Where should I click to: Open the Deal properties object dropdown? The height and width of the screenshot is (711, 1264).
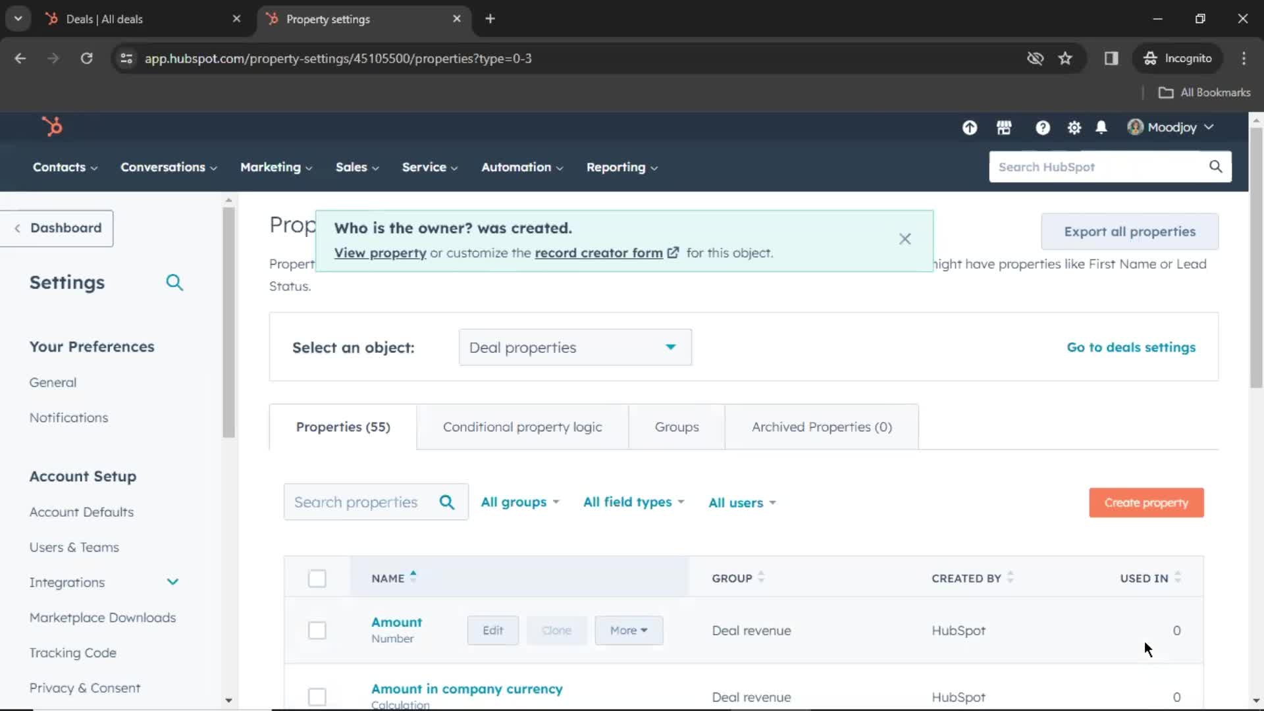click(x=575, y=347)
